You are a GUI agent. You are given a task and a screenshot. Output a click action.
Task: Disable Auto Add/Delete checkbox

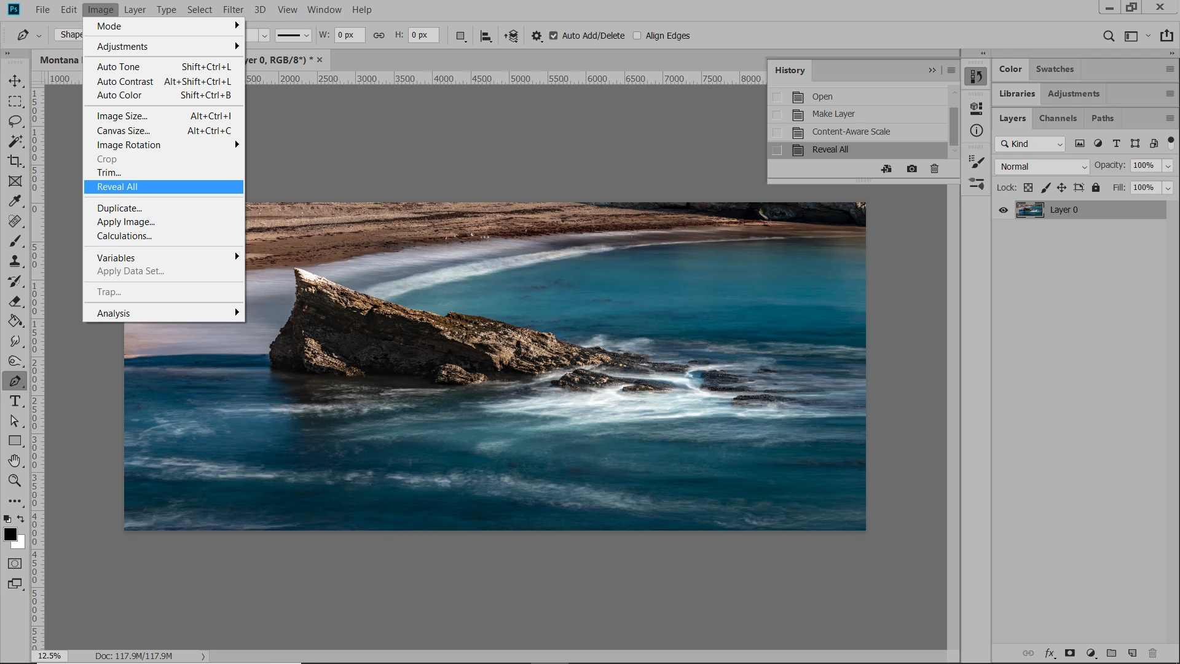click(x=553, y=36)
